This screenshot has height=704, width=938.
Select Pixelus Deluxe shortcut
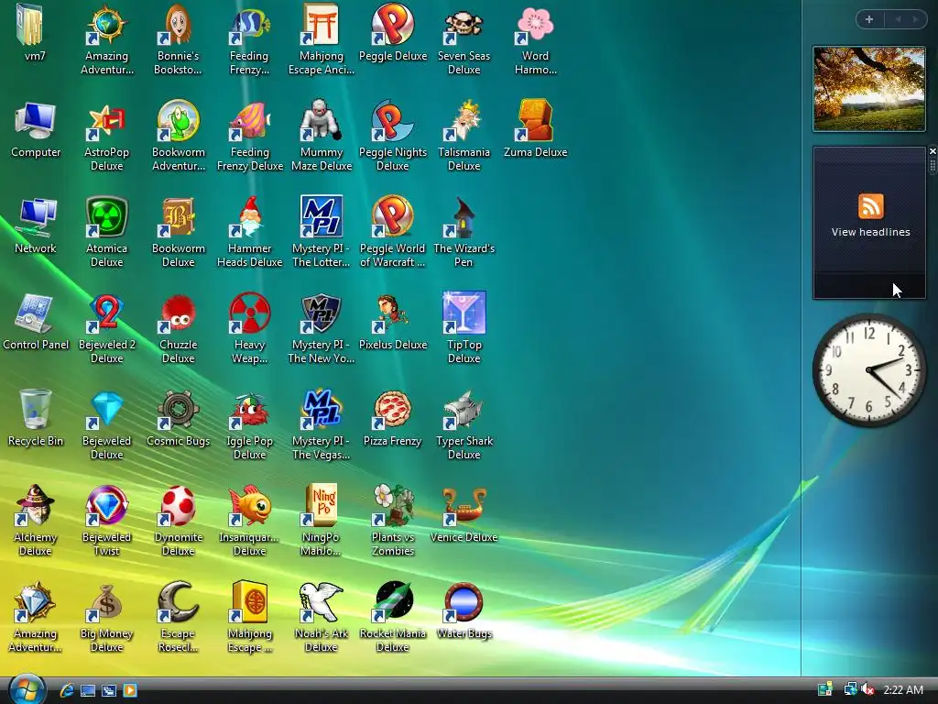click(x=392, y=322)
